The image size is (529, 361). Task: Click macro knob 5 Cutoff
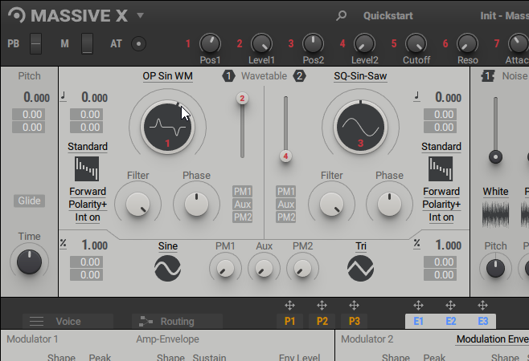(x=416, y=44)
